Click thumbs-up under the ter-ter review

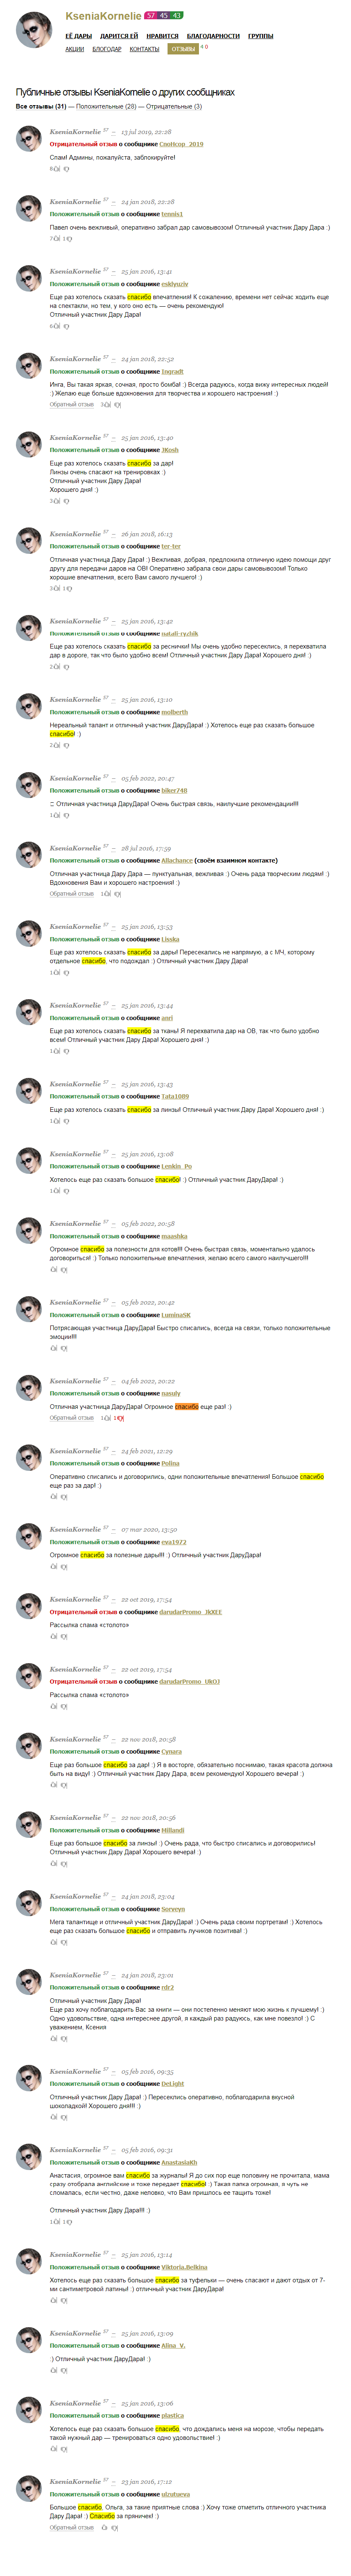tap(56, 588)
